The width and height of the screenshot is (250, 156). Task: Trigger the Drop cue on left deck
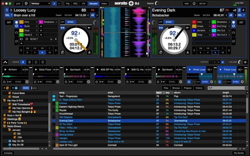(x=21, y=31)
